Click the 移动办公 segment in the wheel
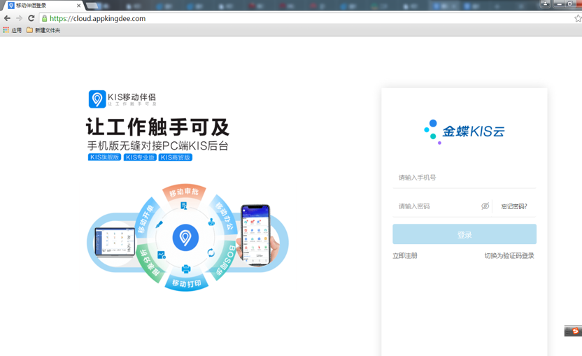 pos(224,216)
